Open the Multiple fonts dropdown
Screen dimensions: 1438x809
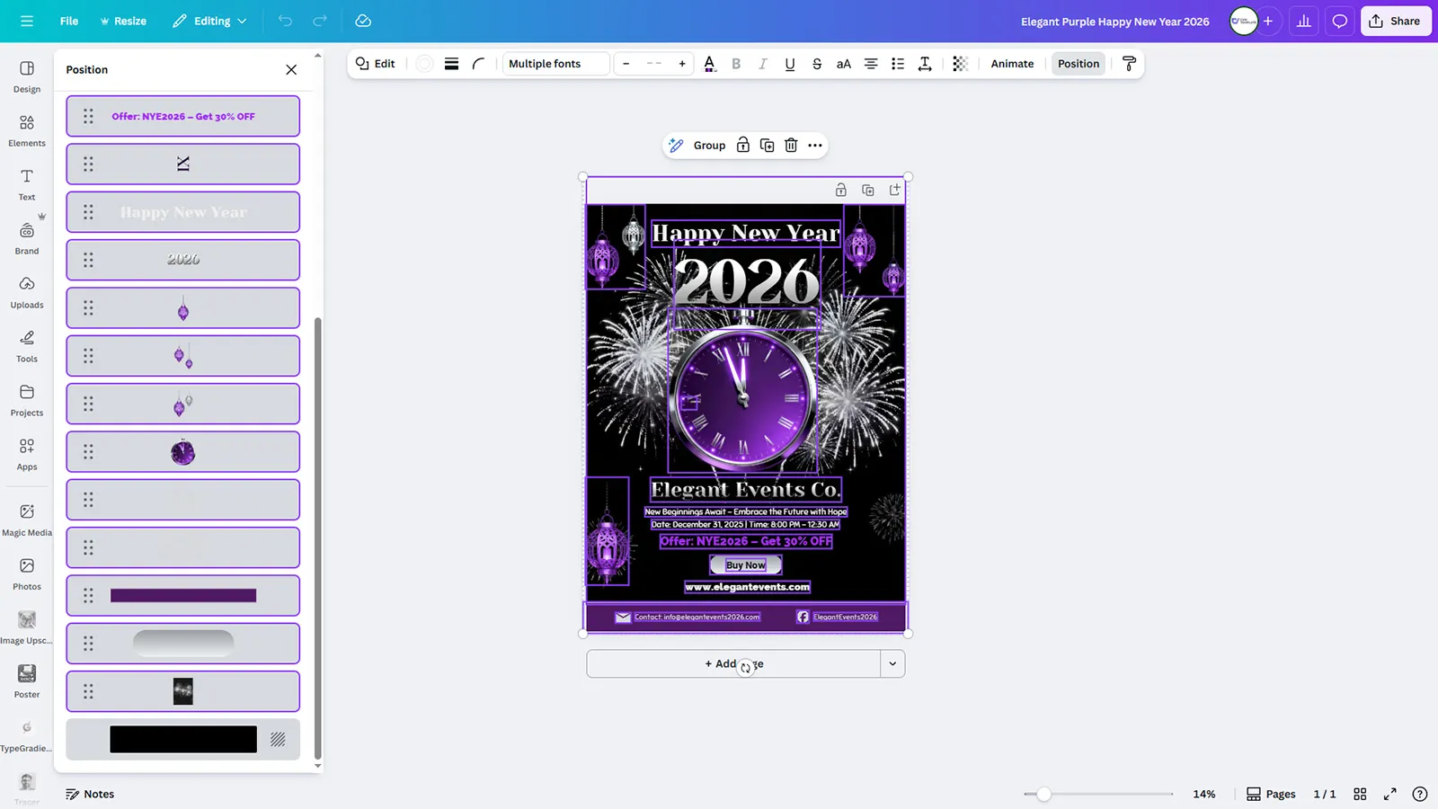coord(555,64)
